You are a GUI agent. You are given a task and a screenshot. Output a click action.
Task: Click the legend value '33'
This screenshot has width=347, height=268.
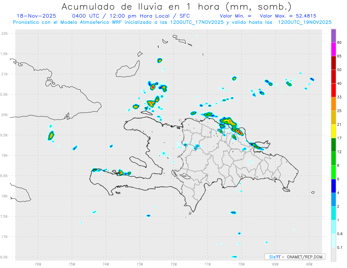tap(339, 97)
